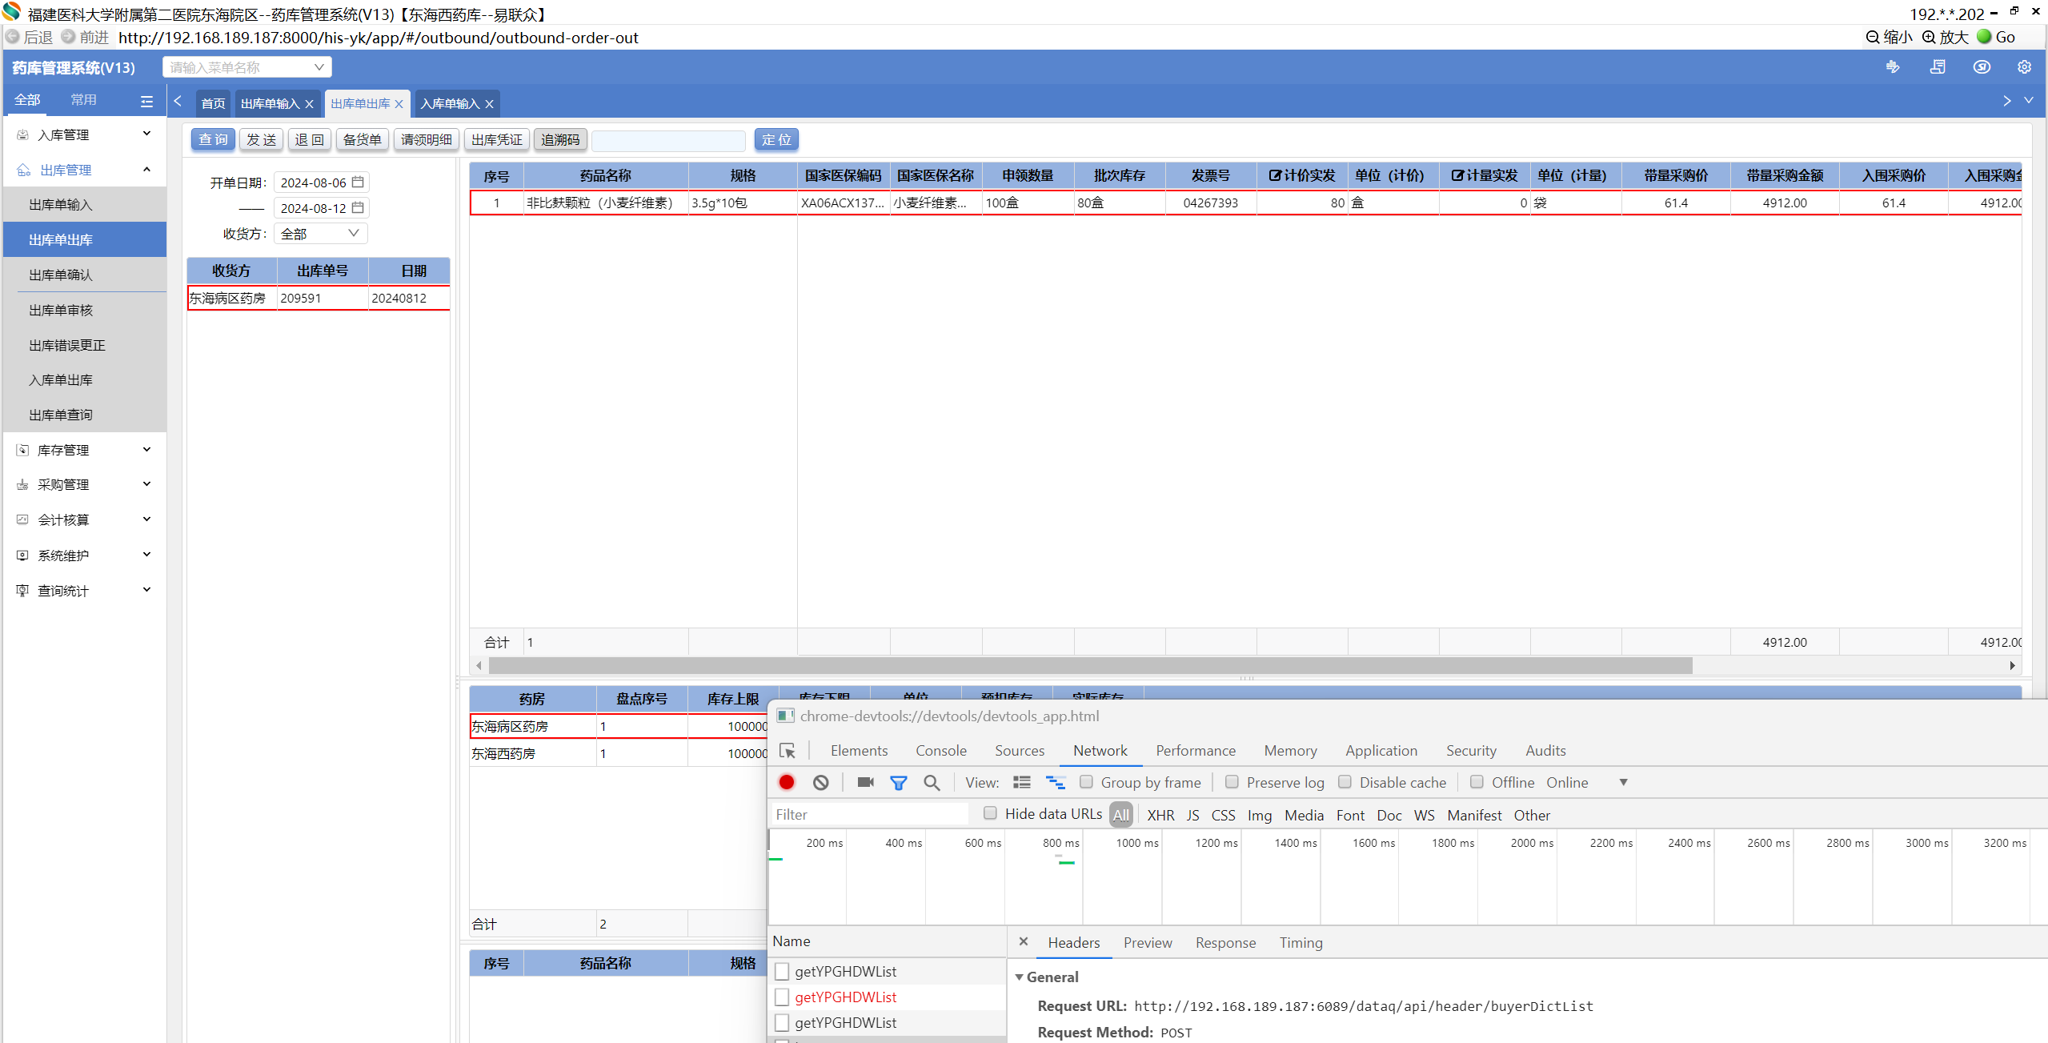Click the settings gear icon in header
This screenshot has width=2048, height=1043.
[x=2023, y=67]
